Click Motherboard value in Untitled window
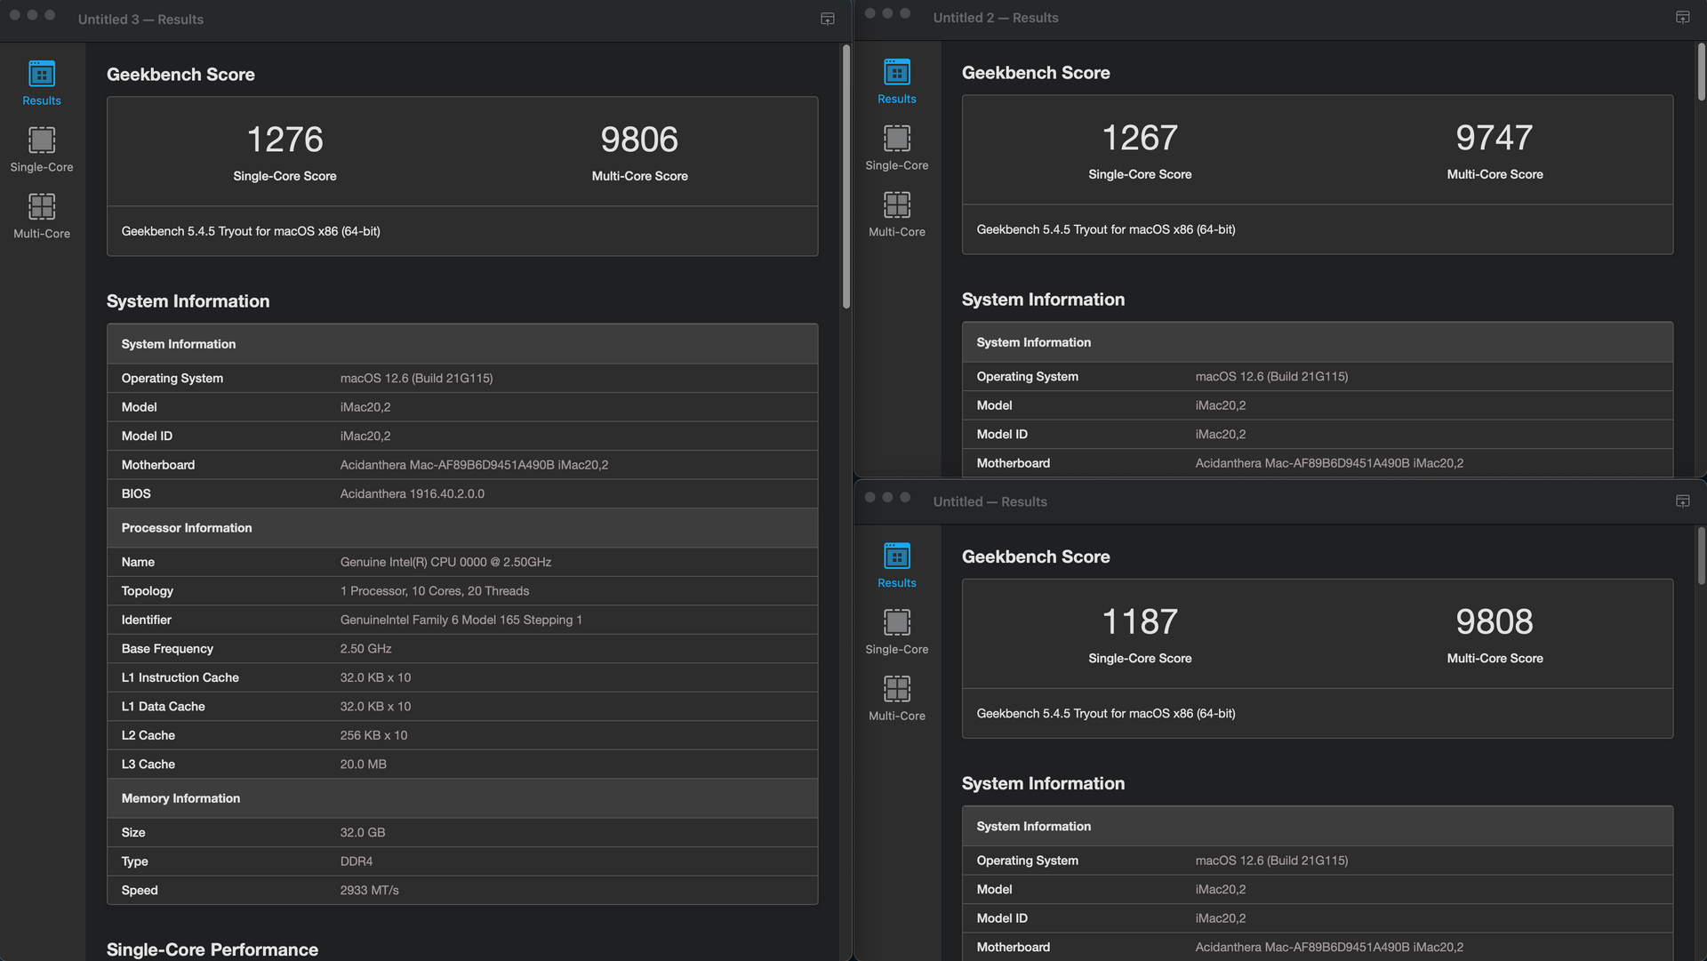Viewport: 1707px width, 961px height. click(x=1329, y=948)
